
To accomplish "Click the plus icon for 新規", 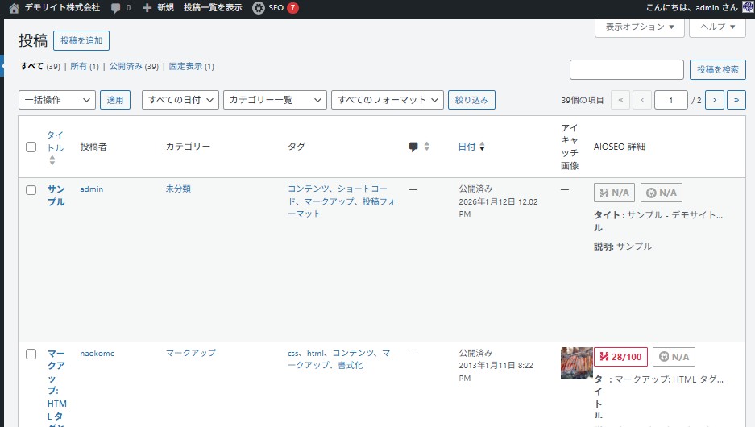I will click(147, 8).
